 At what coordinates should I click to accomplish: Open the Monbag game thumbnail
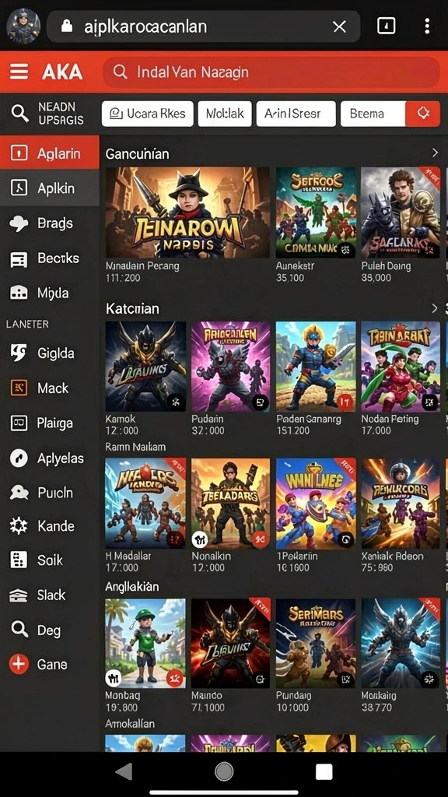pyautogui.click(x=145, y=643)
